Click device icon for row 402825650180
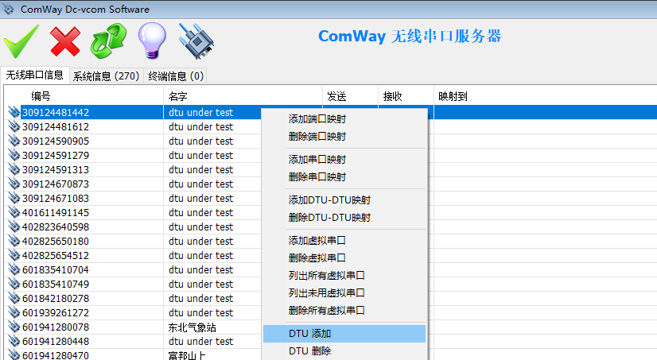Viewport: 657px width, 360px height. pos(14,241)
